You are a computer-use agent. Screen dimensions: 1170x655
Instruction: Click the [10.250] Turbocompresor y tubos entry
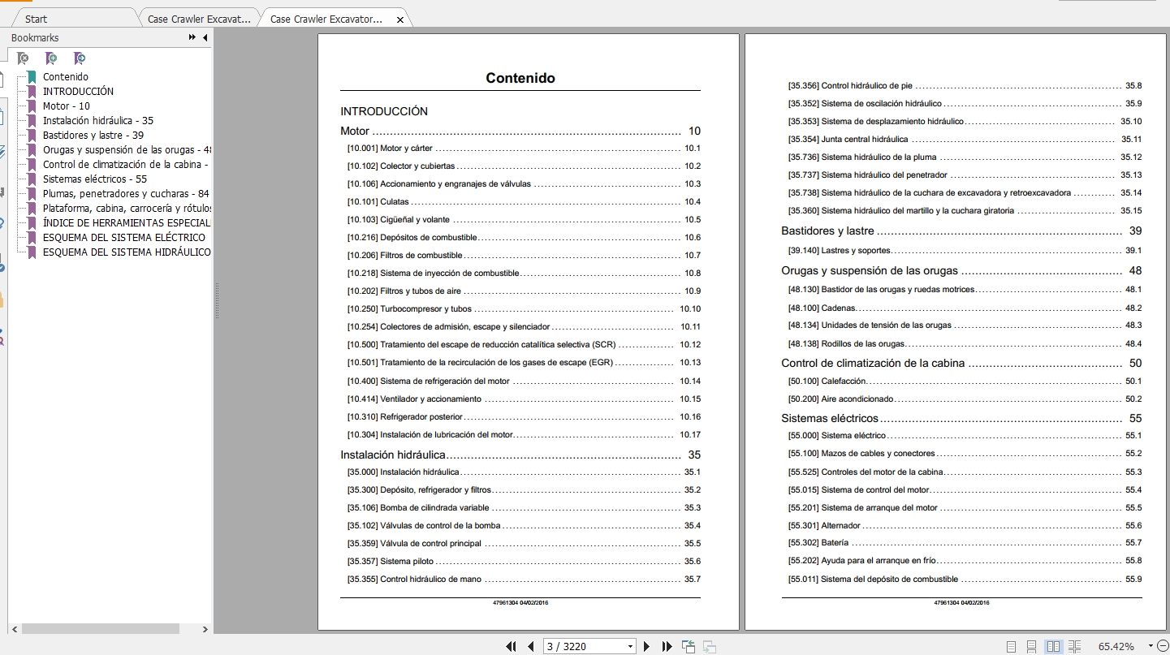[x=524, y=309]
